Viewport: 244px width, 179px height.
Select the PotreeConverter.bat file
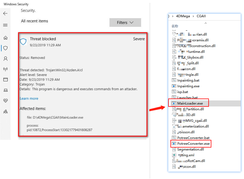[193, 138]
